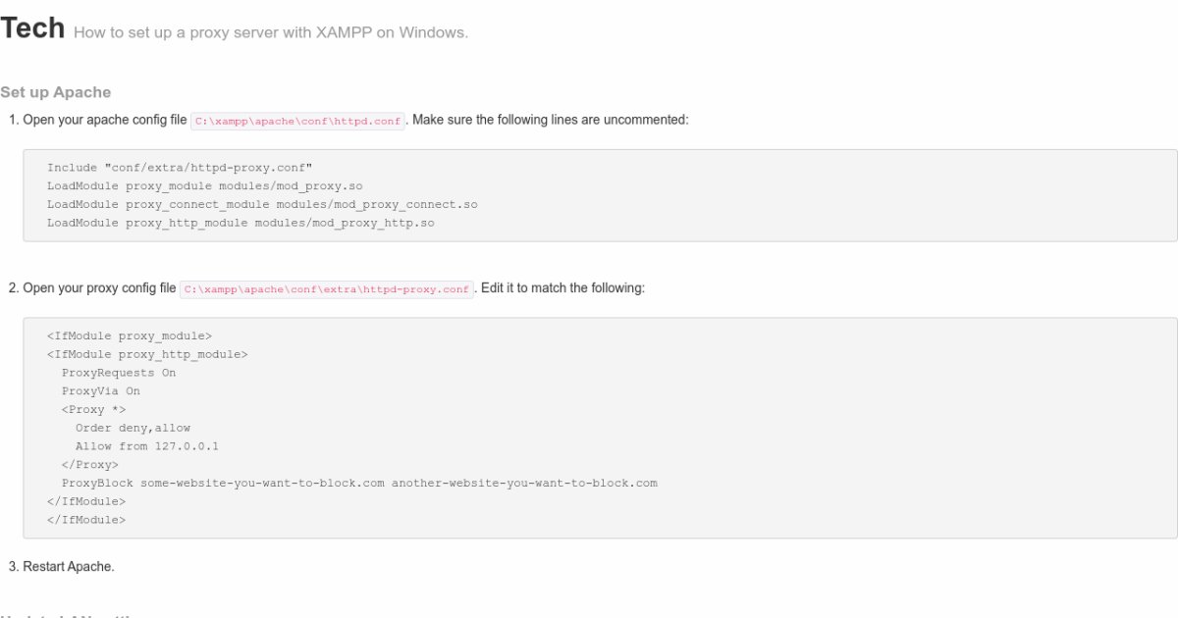The image size is (1178, 618).
Task: Click the <IfModule proxy_http_module> line
Action: (x=147, y=354)
